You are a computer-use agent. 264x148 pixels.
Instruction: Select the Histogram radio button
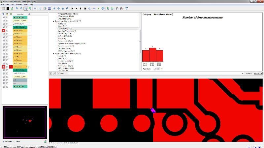pyautogui.click(x=4, y=141)
